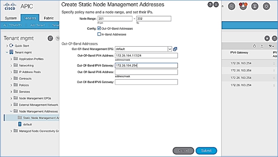Click the Node Range From field
The width and height of the screenshot is (278, 157).
click(x=115, y=19)
